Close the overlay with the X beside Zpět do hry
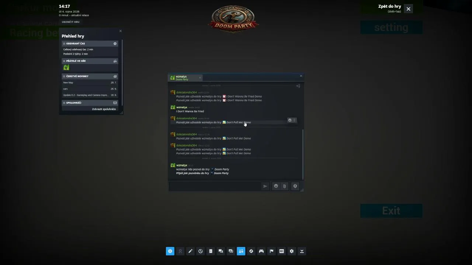The image size is (472, 265). point(408,9)
